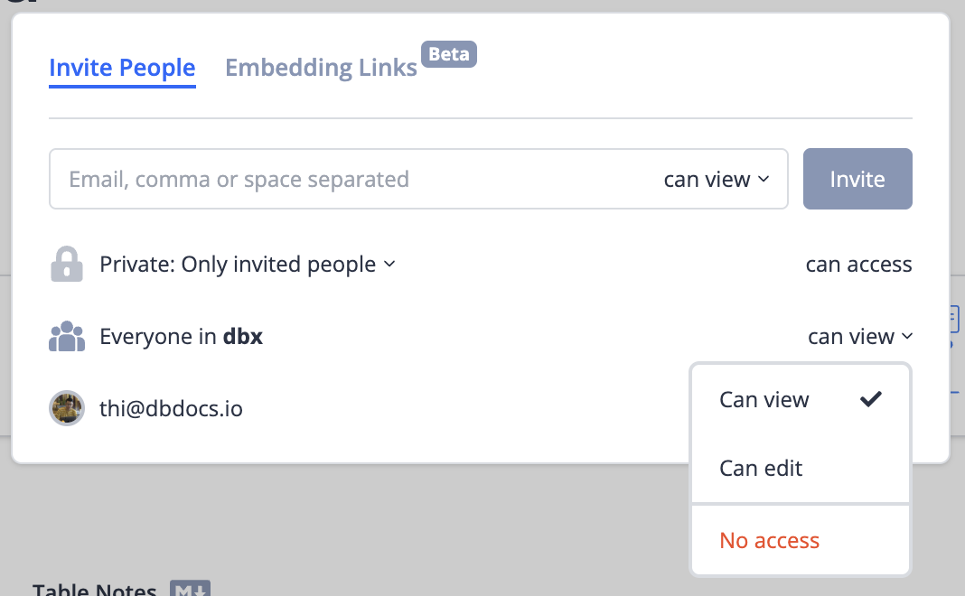Image resolution: width=965 pixels, height=596 pixels.
Task: Select No access in the permission menu
Action: [x=770, y=540]
